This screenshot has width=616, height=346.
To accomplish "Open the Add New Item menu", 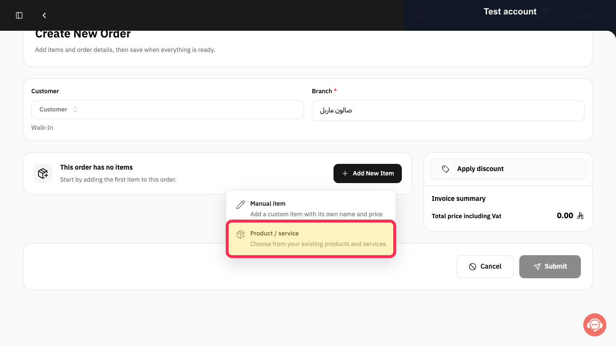I will pos(368,173).
